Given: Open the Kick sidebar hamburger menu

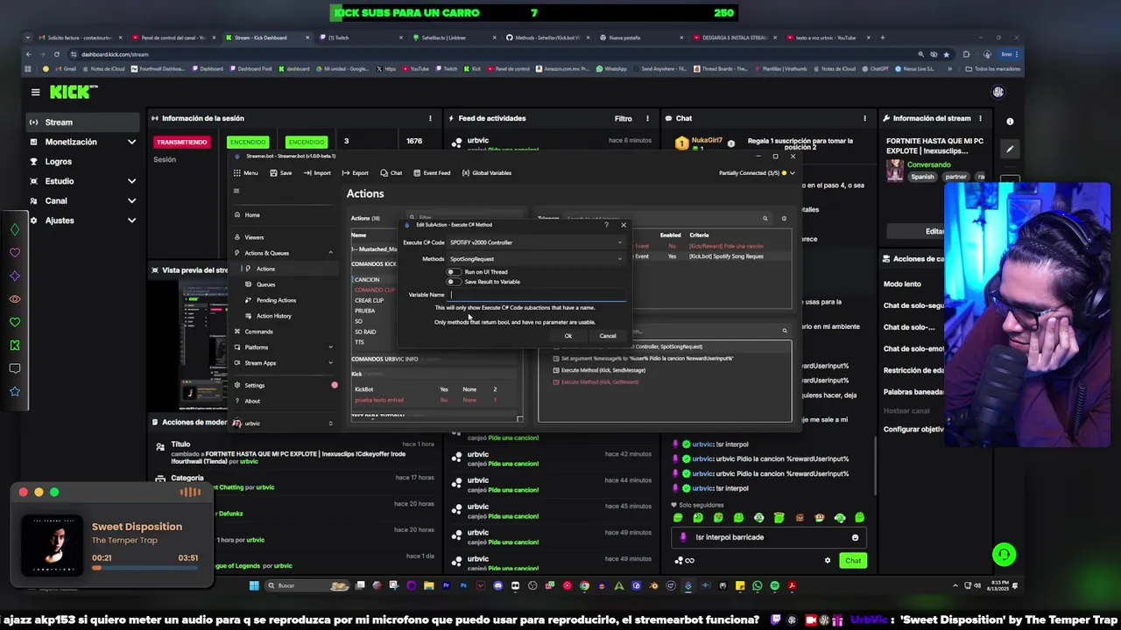Looking at the screenshot, I should point(35,92).
